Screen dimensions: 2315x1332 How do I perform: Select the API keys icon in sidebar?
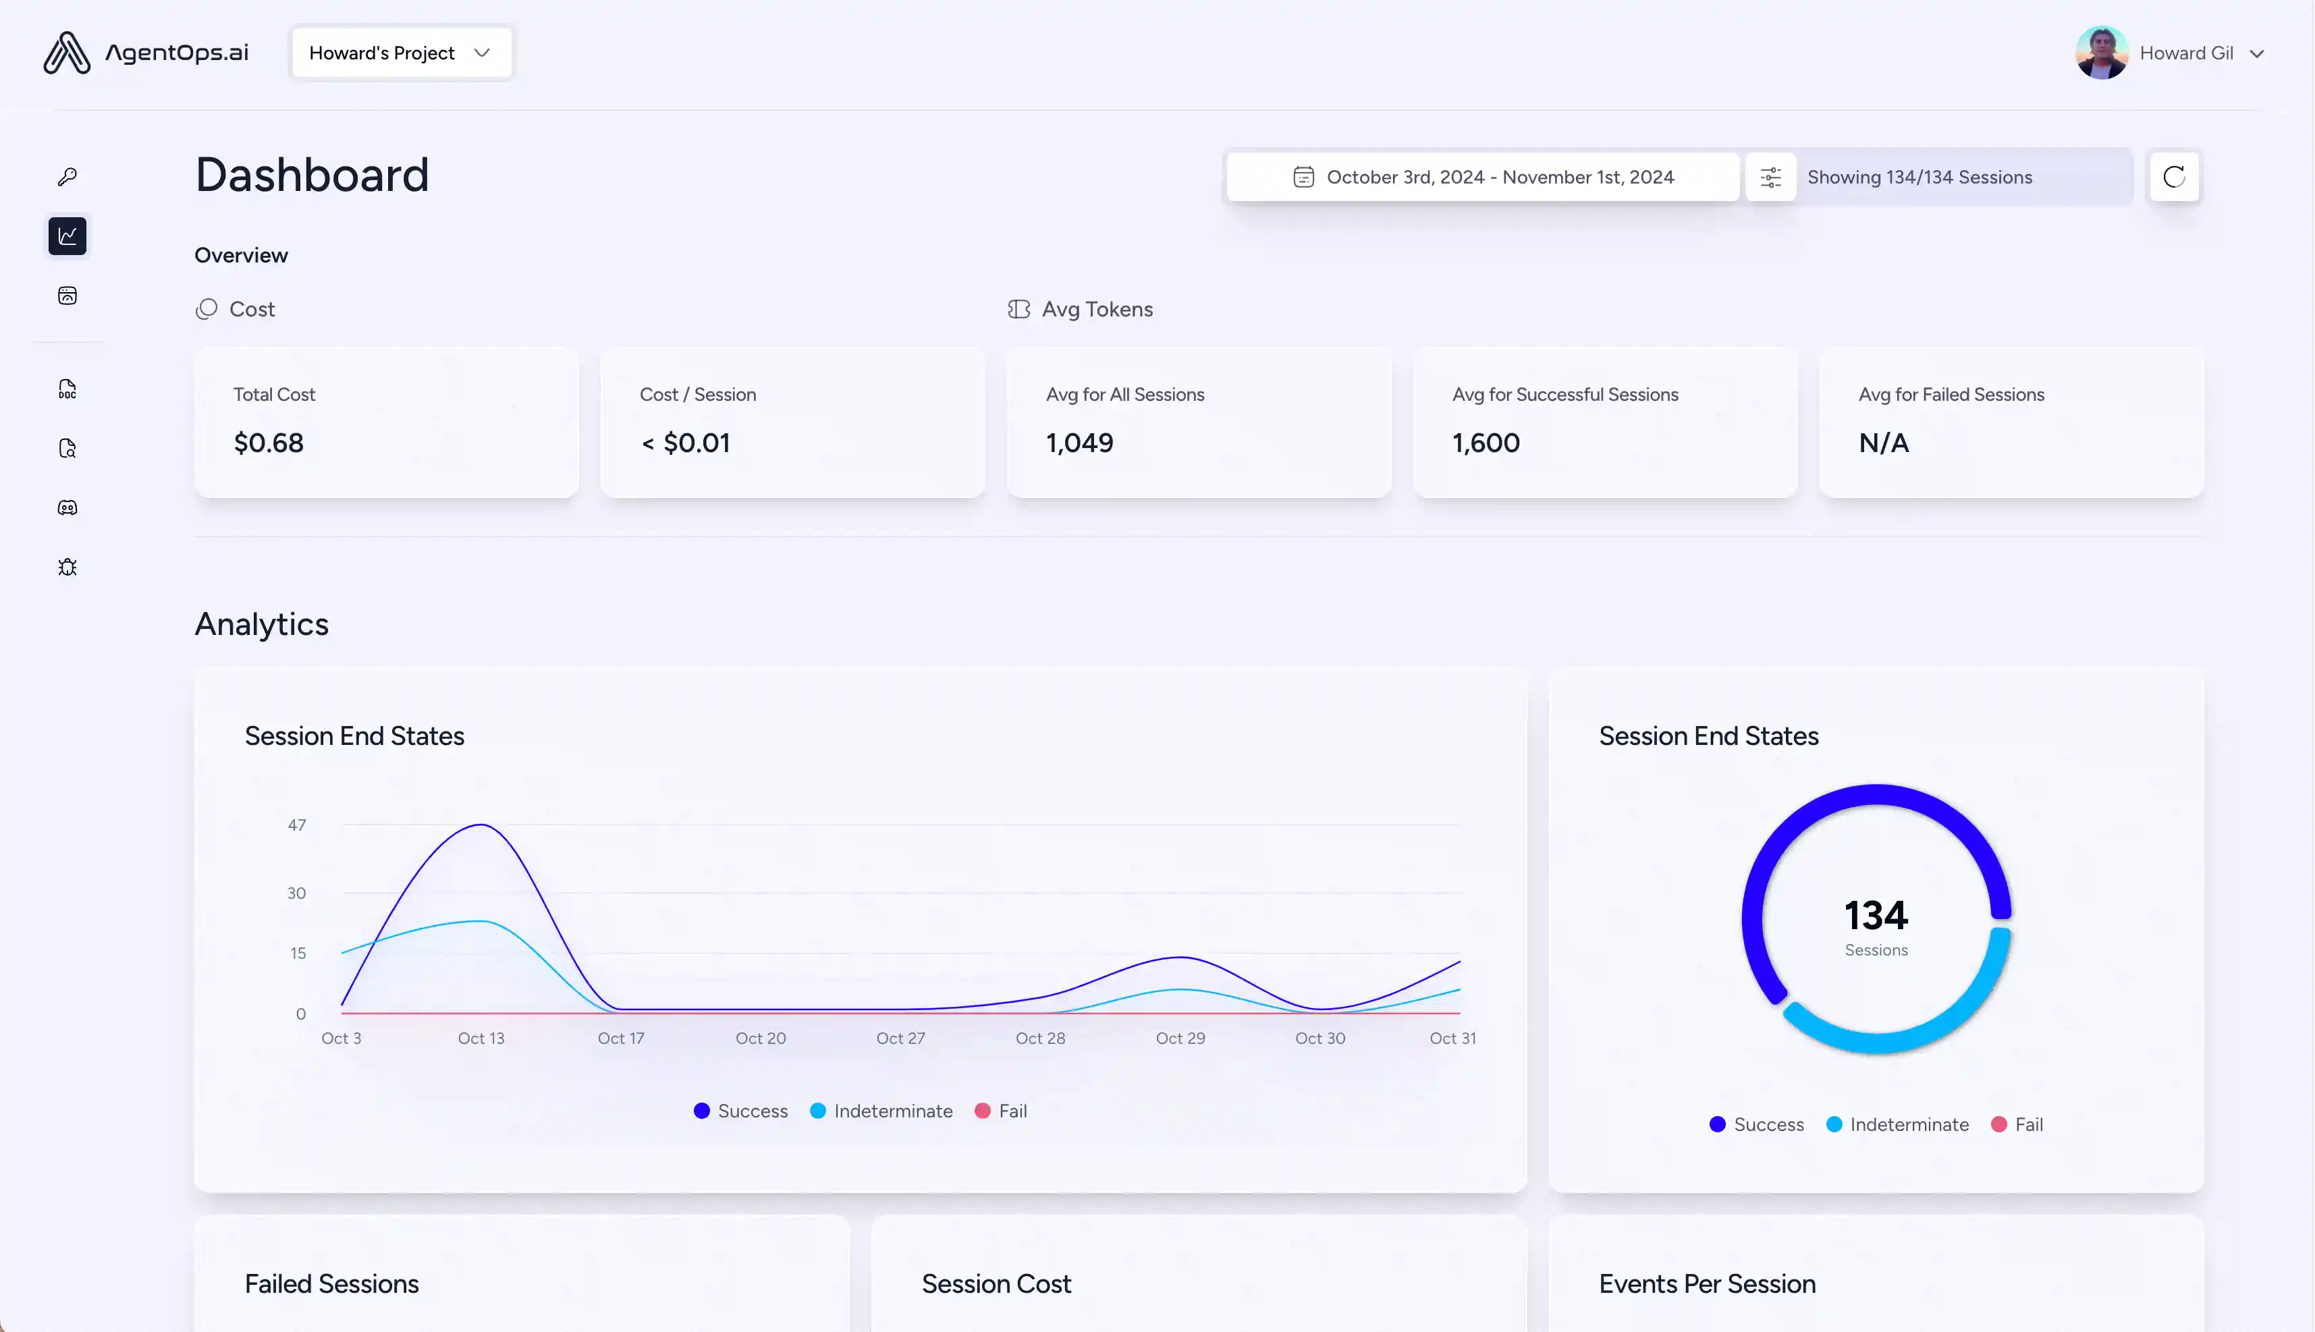[x=67, y=177]
